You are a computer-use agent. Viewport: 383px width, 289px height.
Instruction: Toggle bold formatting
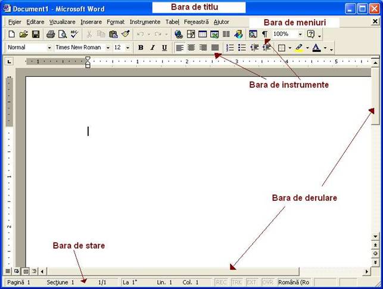click(x=141, y=48)
